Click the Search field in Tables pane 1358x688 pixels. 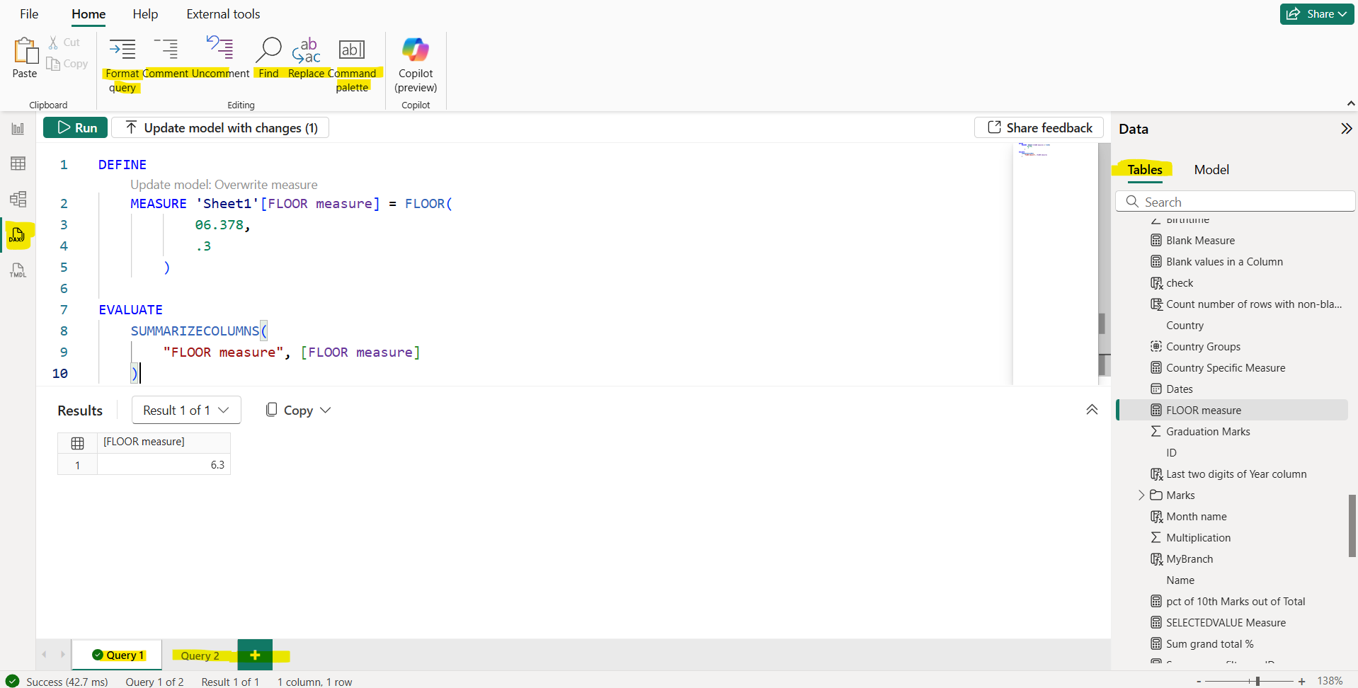1235,201
